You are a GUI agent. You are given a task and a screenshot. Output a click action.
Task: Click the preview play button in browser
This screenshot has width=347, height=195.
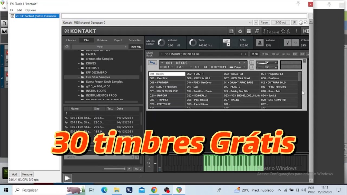pos(129,169)
